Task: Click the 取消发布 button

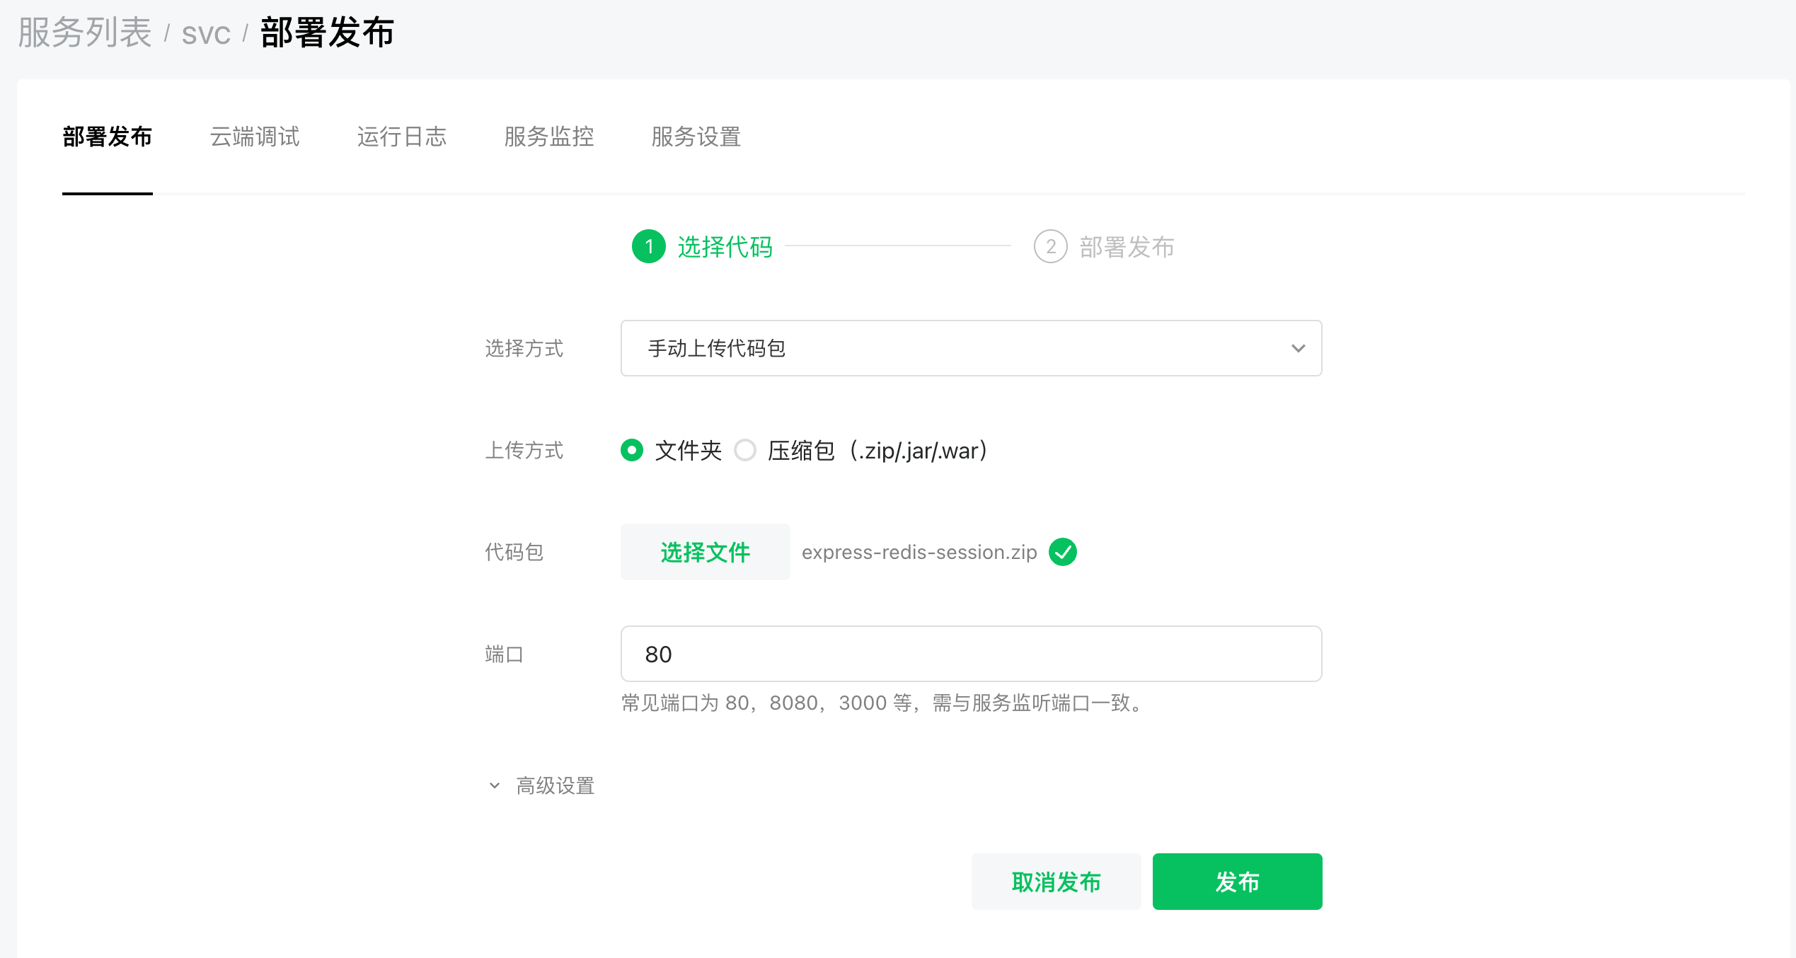Action: (x=1056, y=882)
